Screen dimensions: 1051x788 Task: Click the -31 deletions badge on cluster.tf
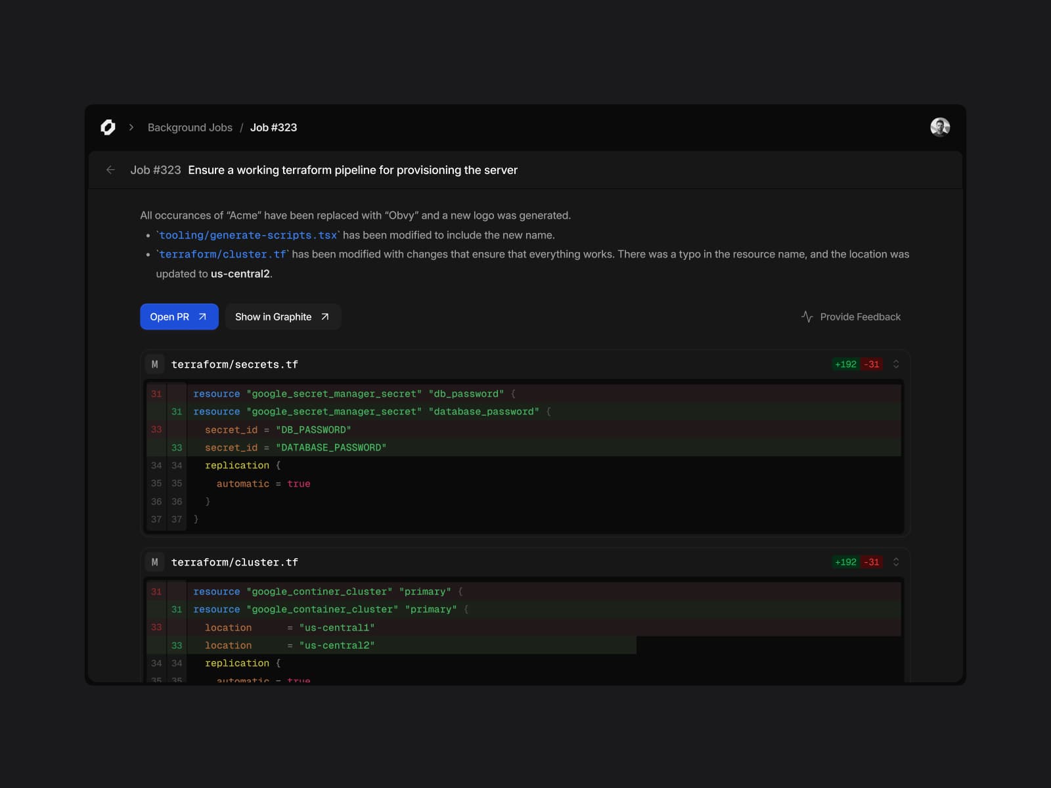(x=871, y=562)
